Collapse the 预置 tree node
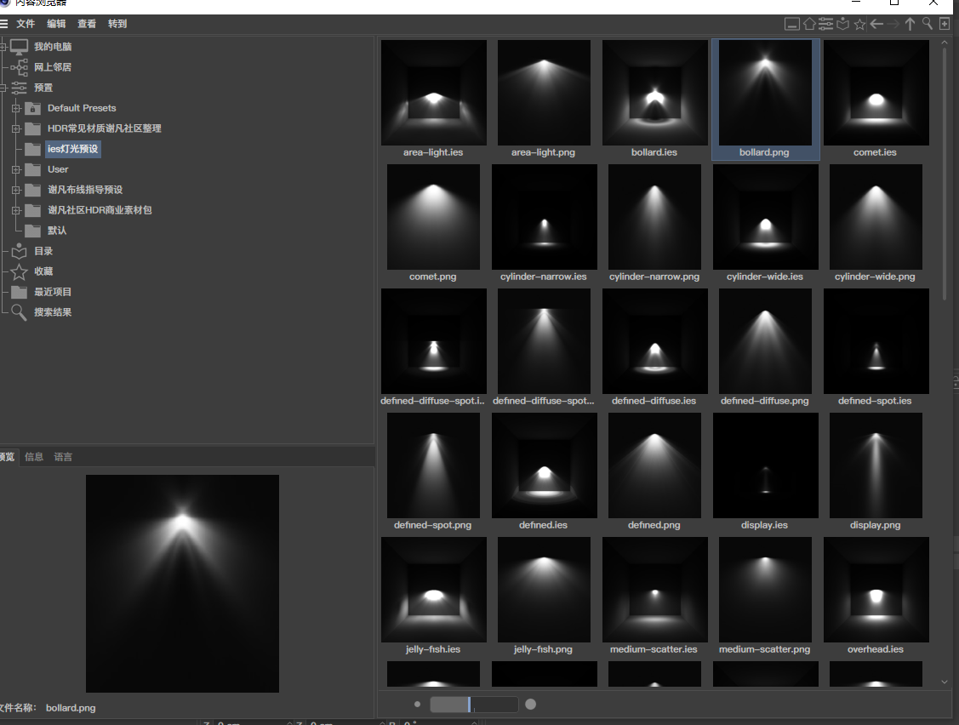The height and width of the screenshot is (725, 959). [x=3, y=88]
